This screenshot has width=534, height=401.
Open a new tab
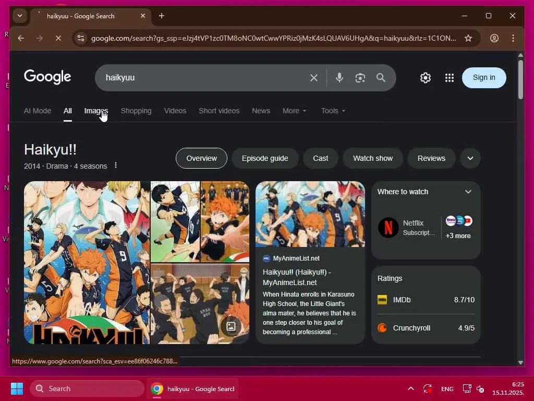tap(162, 16)
